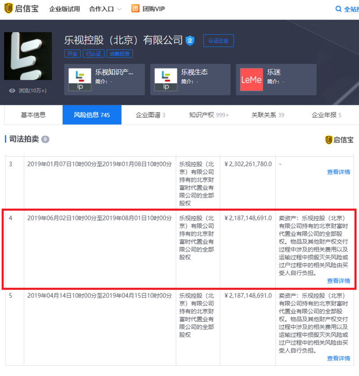This screenshot has width=359, height=376.
Task: Click the blue verified shield badge
Action: pyautogui.click(x=190, y=40)
